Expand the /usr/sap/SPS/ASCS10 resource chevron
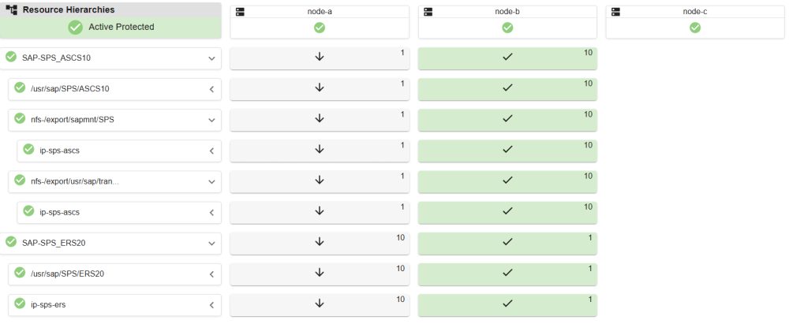 pyautogui.click(x=211, y=89)
